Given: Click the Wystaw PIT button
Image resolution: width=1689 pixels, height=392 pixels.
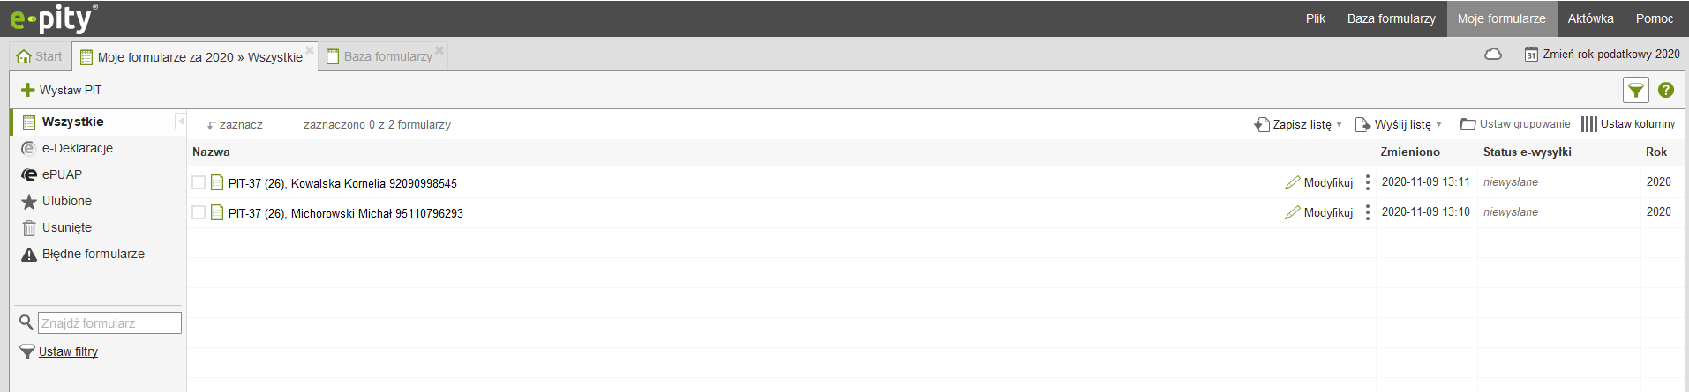Looking at the screenshot, I should point(62,90).
